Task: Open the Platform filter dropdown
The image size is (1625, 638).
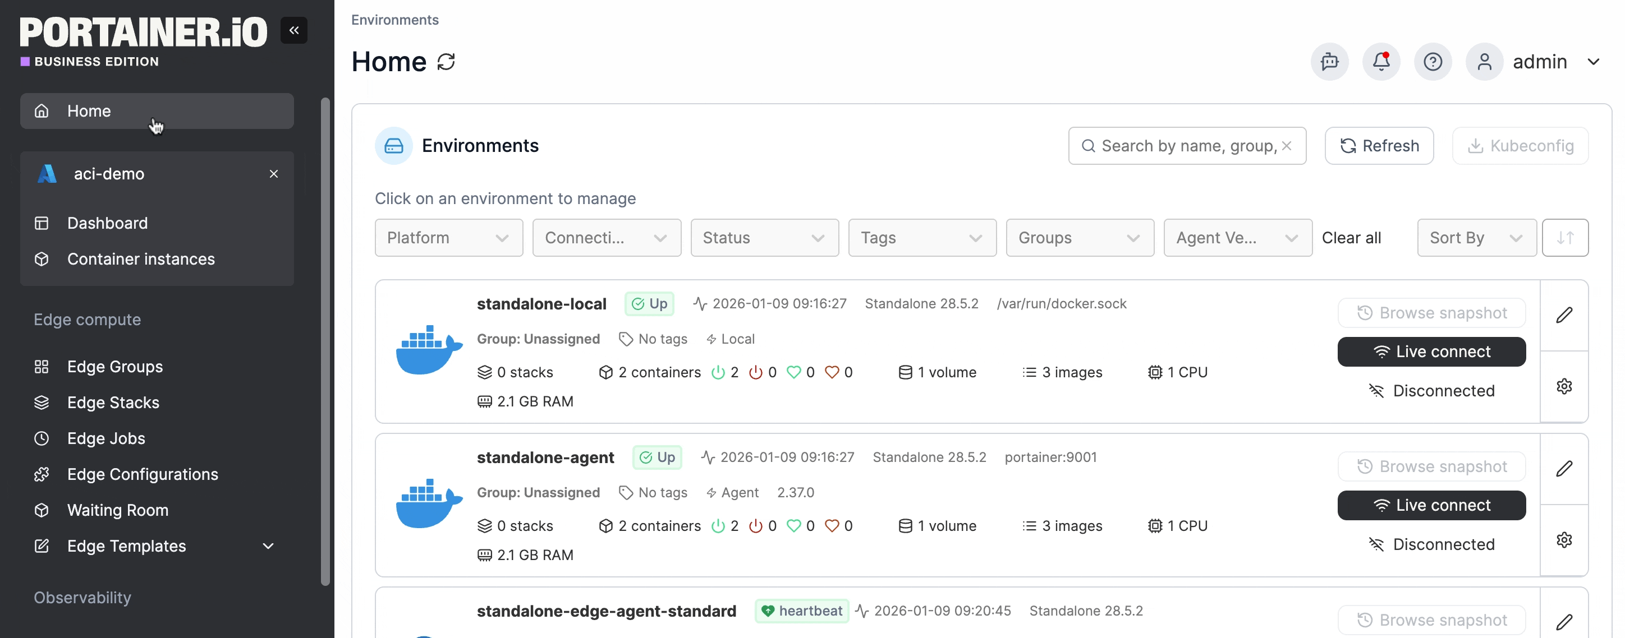Action: [448, 238]
